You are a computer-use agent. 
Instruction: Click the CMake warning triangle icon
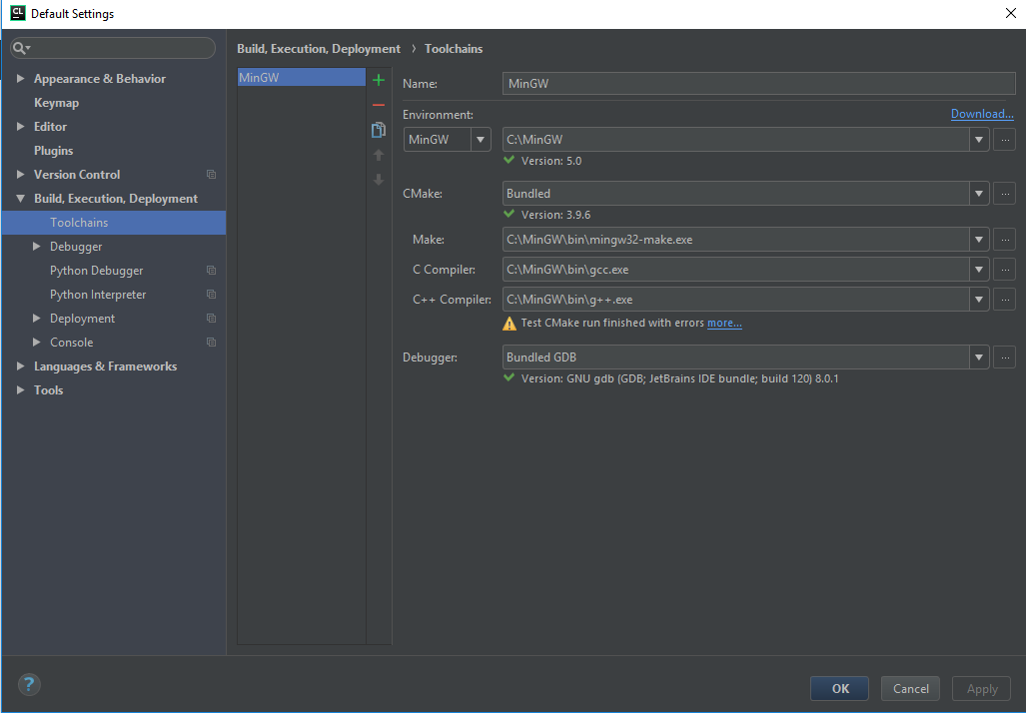(510, 324)
